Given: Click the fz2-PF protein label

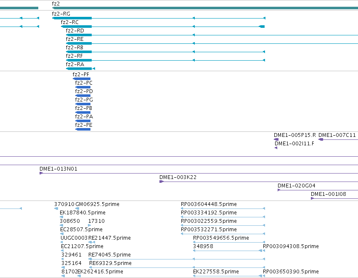Looking at the screenshot, I should pyautogui.click(x=81, y=75).
